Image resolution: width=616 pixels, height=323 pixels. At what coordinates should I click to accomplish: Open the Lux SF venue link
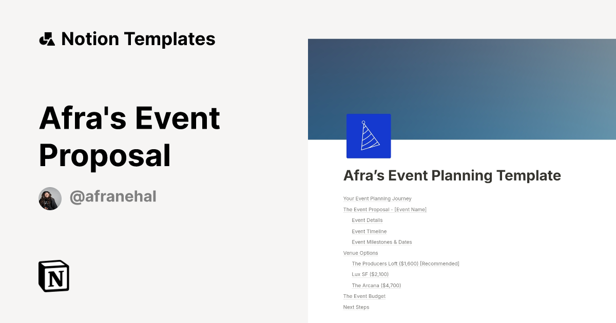[x=370, y=274]
